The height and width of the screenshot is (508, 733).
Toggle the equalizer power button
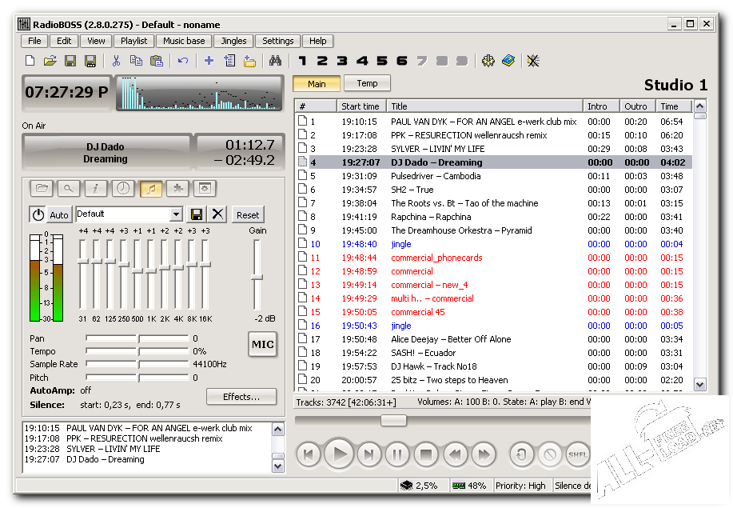click(x=38, y=214)
